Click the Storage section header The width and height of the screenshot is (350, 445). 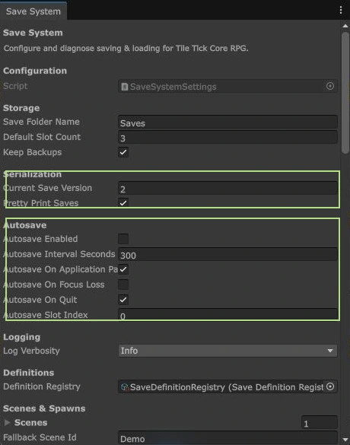click(x=21, y=108)
